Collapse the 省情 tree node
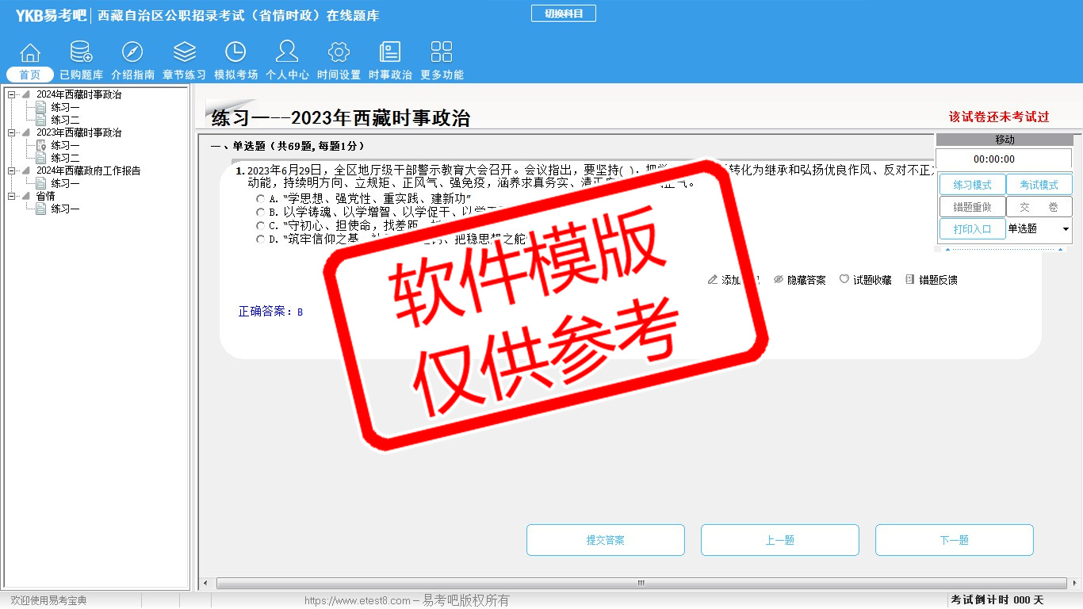The height and width of the screenshot is (609, 1083). click(x=11, y=197)
